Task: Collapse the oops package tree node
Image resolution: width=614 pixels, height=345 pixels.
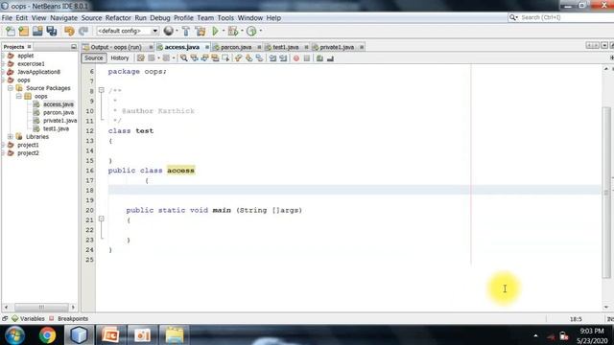Action: (x=19, y=96)
